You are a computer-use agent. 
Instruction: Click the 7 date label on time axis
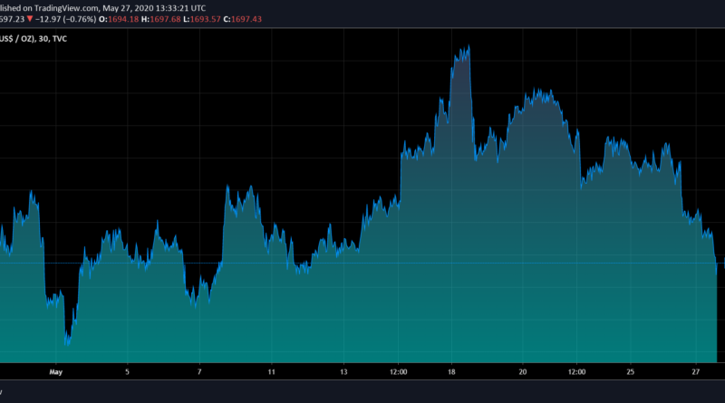pos(199,371)
